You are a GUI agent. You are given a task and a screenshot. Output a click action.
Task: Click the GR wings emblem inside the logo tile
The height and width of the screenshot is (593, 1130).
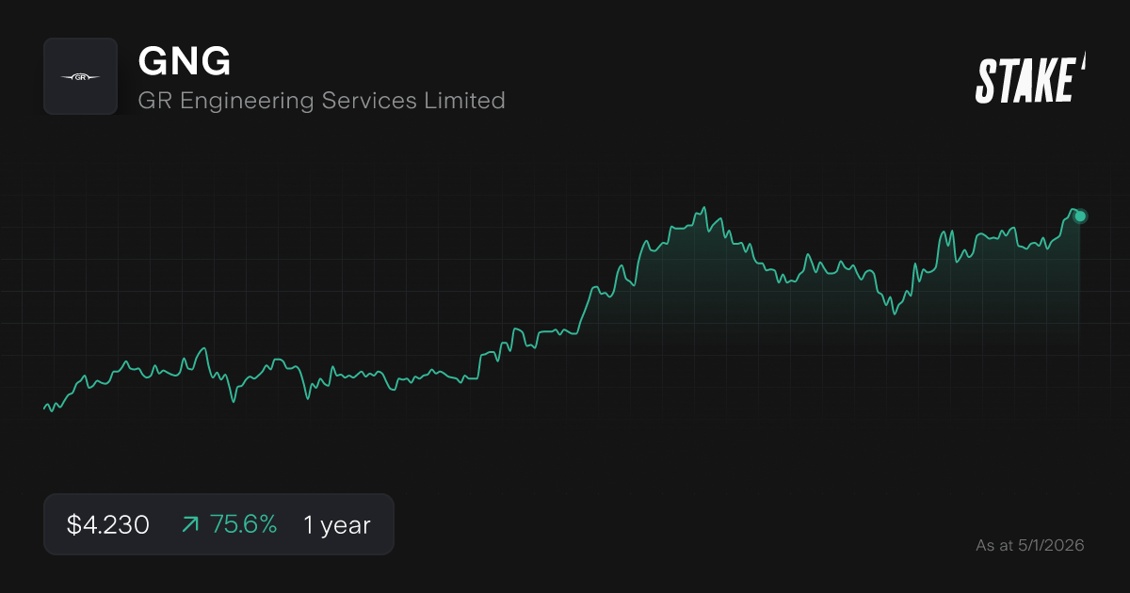tap(80, 76)
